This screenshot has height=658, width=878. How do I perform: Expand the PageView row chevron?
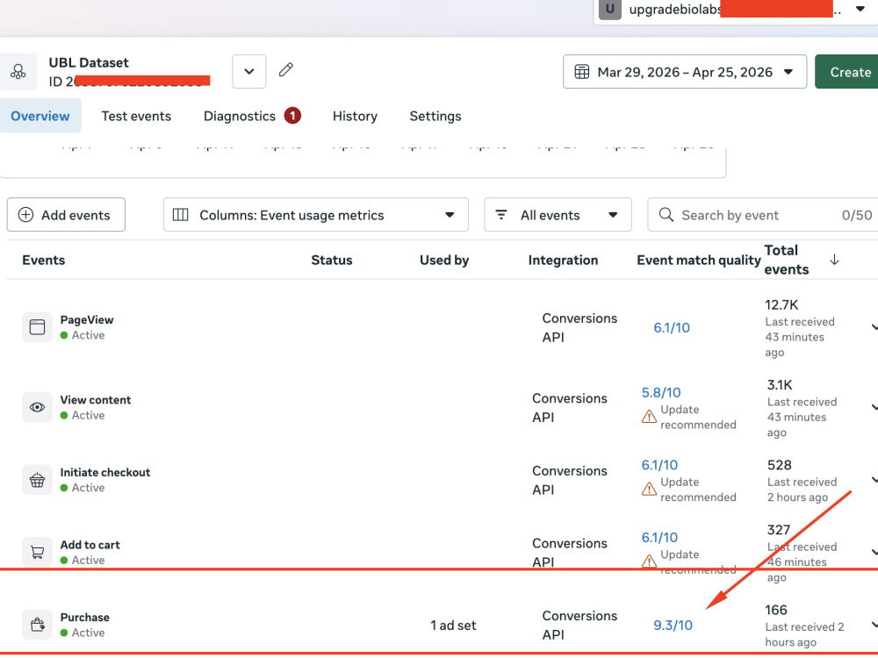(874, 326)
